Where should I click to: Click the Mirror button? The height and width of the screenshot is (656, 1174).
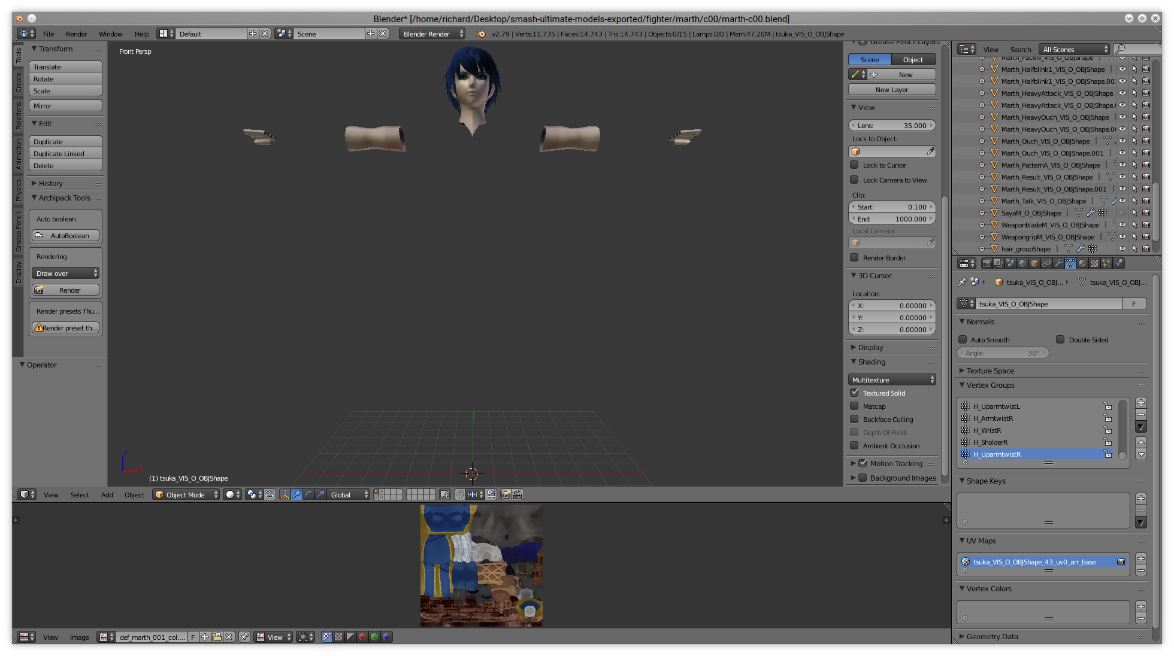(66, 105)
